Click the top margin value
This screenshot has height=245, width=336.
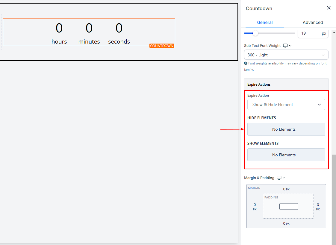(x=284, y=189)
